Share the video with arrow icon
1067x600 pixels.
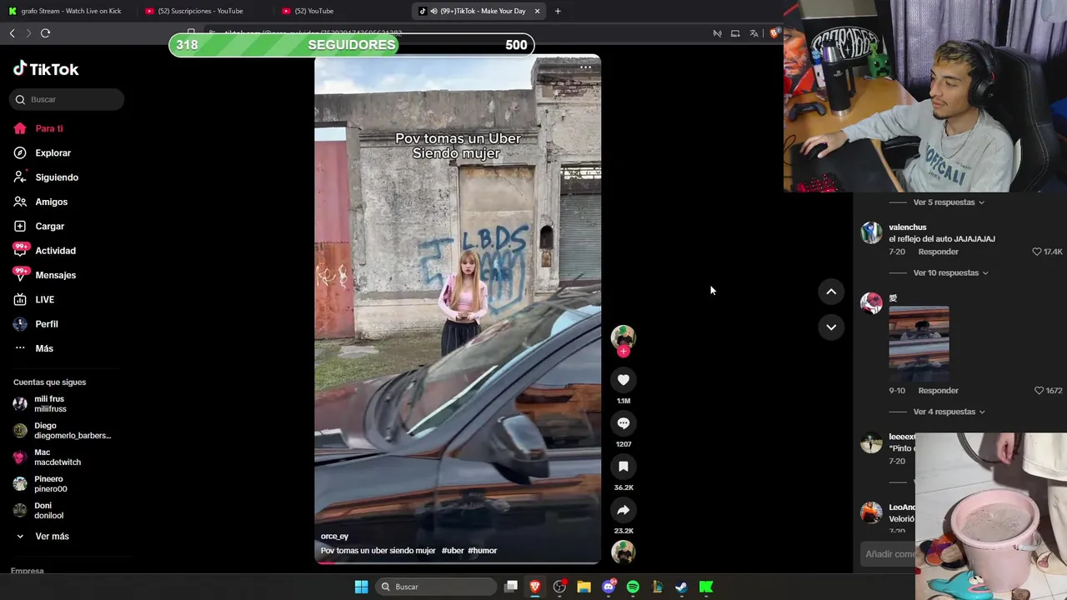[623, 510]
